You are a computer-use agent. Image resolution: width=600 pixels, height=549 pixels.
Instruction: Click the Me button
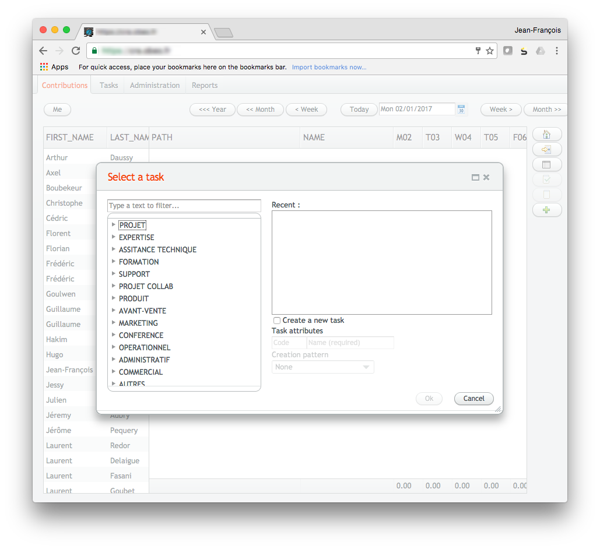tap(57, 110)
